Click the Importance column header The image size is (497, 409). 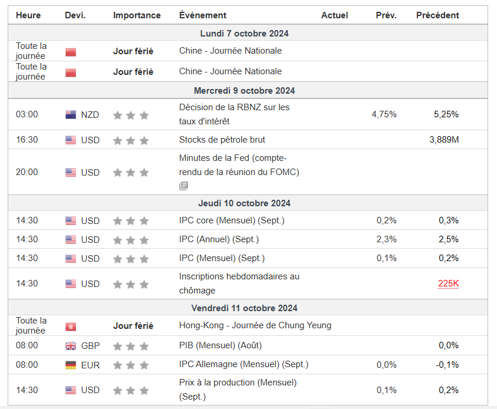(137, 15)
